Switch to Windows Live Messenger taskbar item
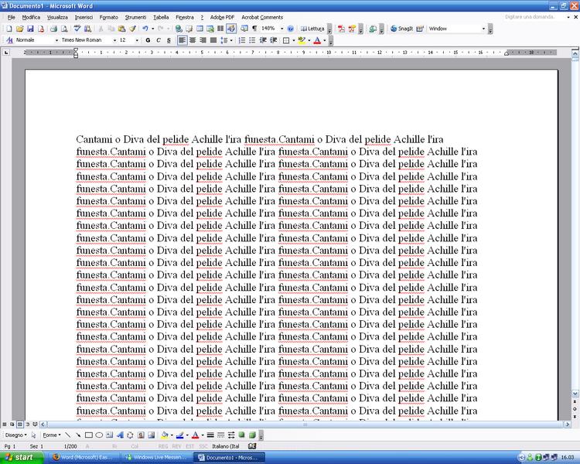Image resolution: width=580 pixels, height=464 pixels. click(x=158, y=457)
